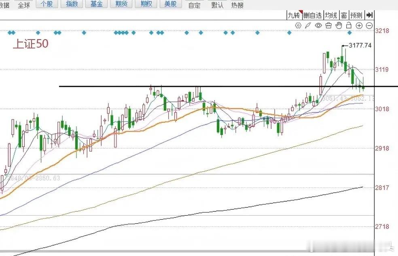
Task: Select the 期货 tab
Action: tap(121, 4)
